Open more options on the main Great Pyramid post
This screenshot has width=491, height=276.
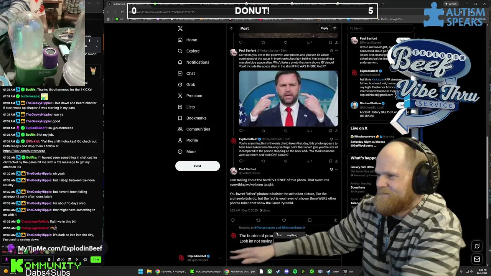click(x=336, y=169)
